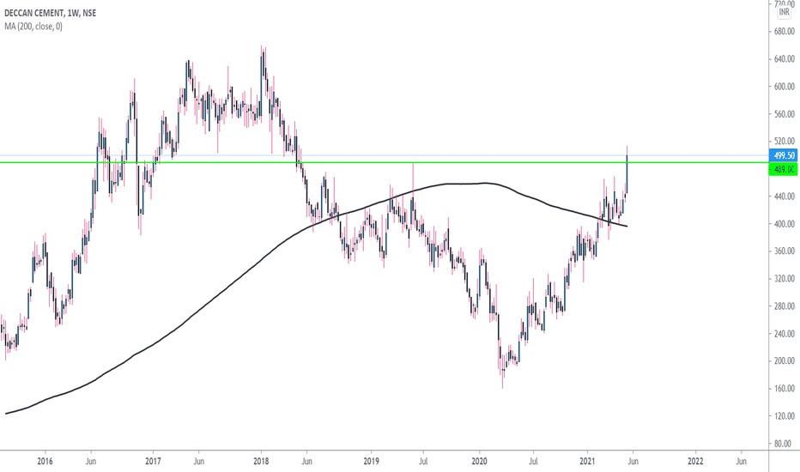Click the 640.00 price axis label
Image resolution: width=800 pixels, height=472 pixels.
pos(785,59)
